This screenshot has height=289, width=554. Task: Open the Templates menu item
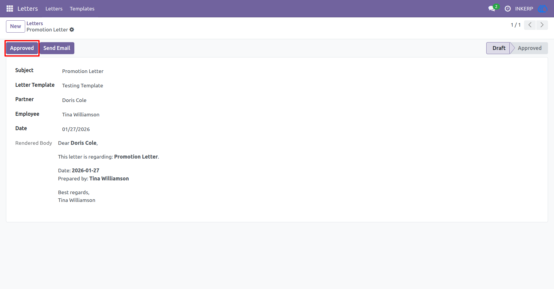click(x=82, y=9)
